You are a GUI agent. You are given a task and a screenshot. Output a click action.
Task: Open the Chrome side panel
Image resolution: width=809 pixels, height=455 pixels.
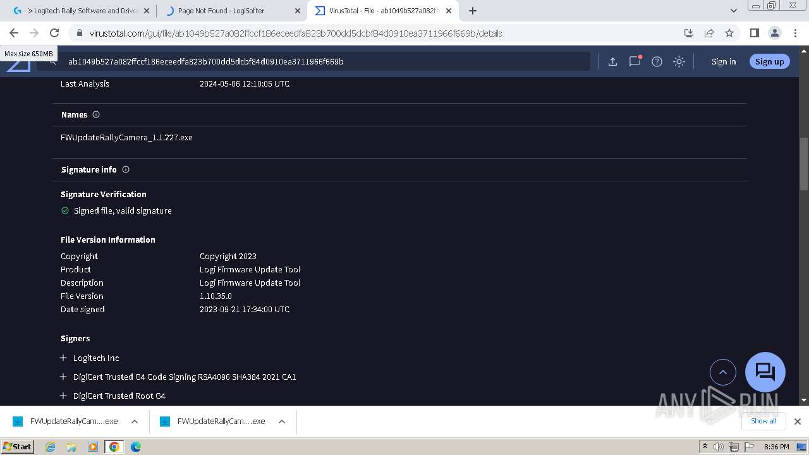[754, 33]
